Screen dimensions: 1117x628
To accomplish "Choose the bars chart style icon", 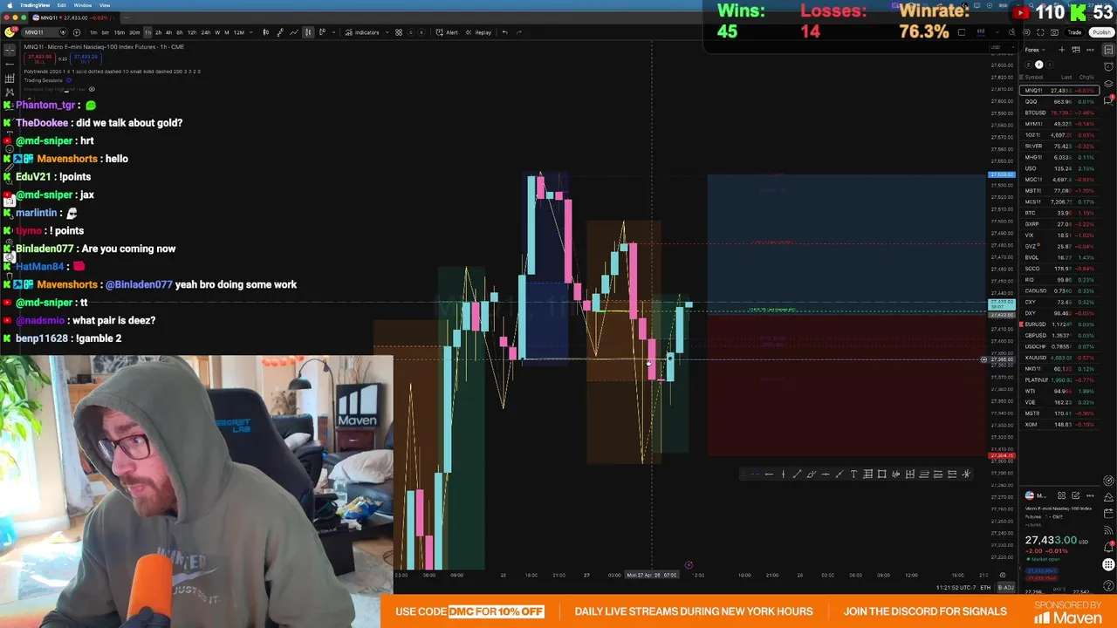I will click(266, 32).
